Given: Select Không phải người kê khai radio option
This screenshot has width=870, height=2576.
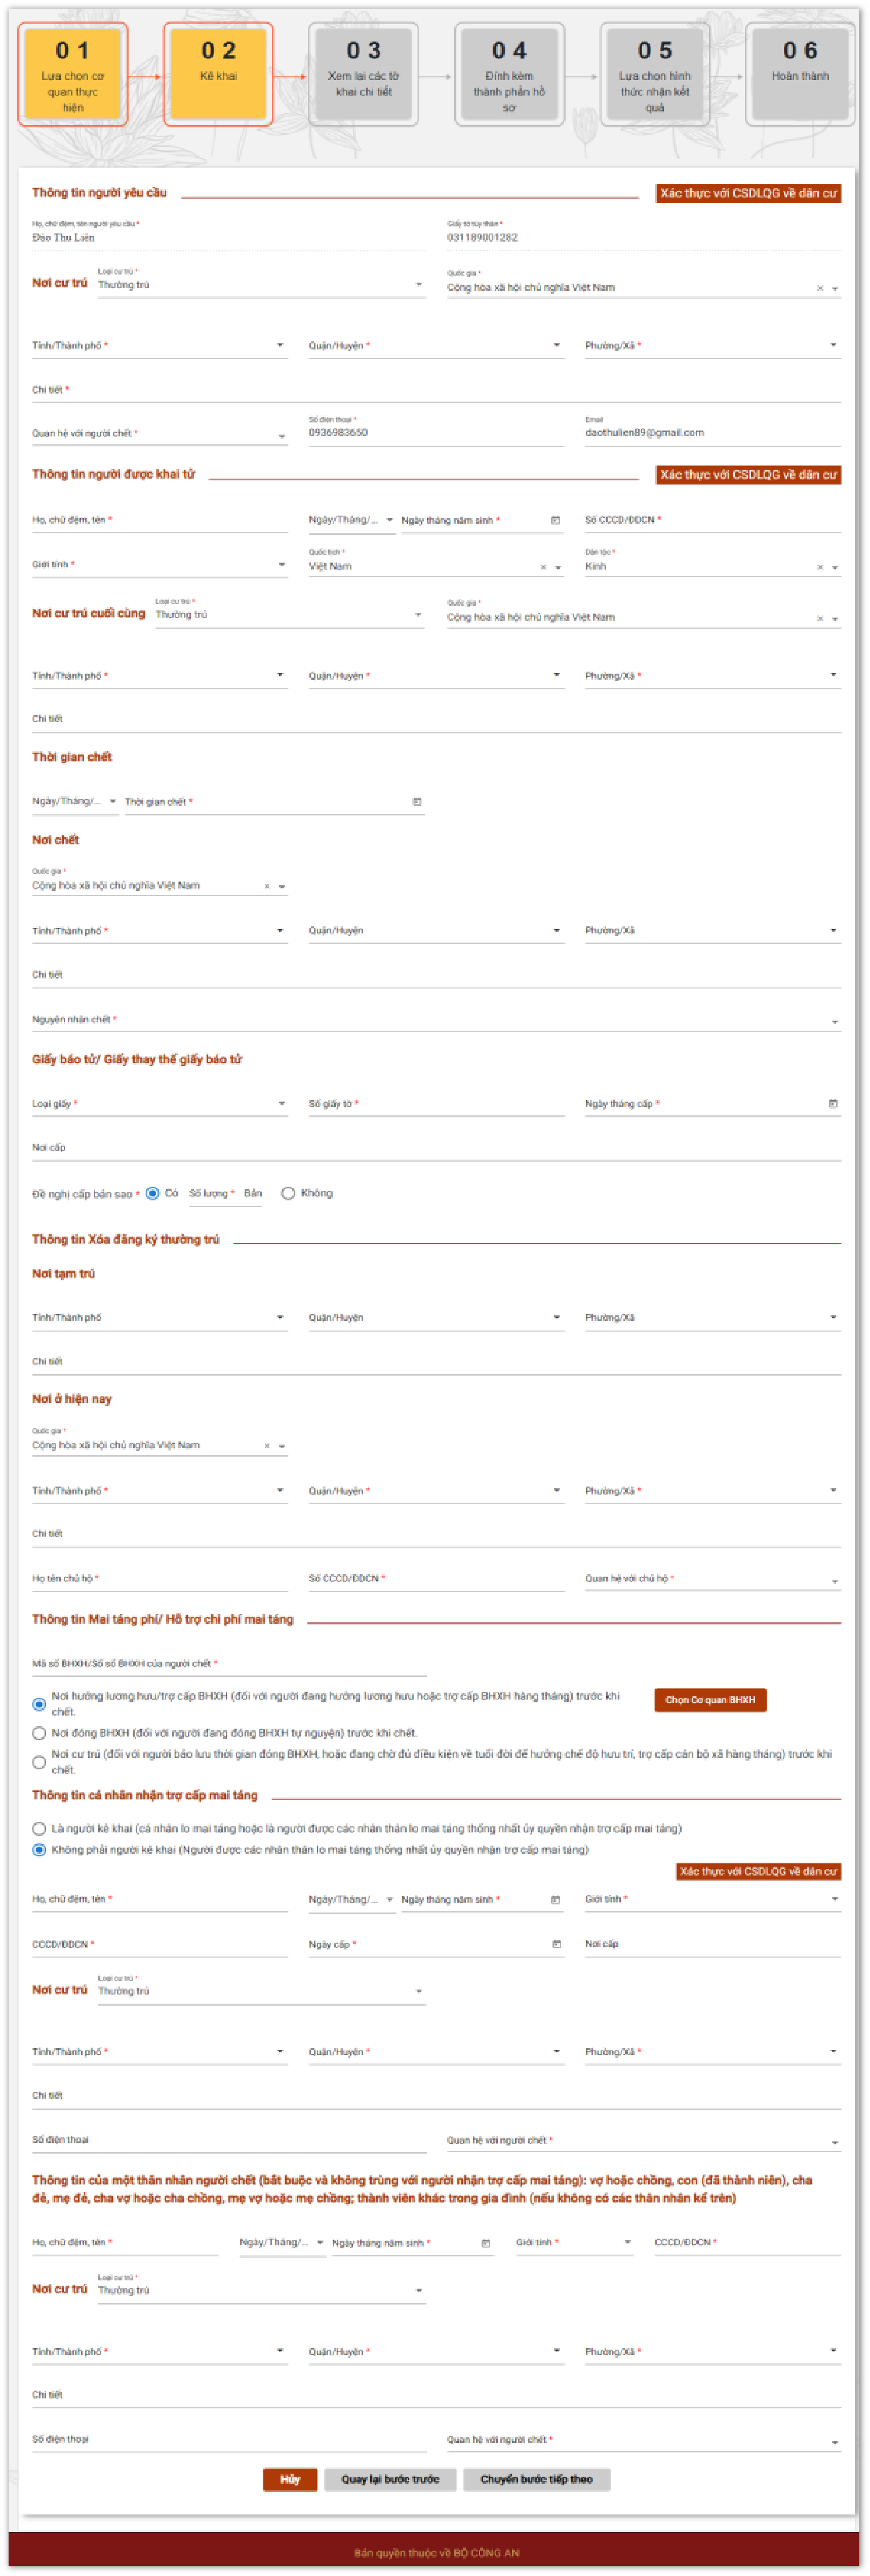Looking at the screenshot, I should pyautogui.click(x=39, y=1850).
